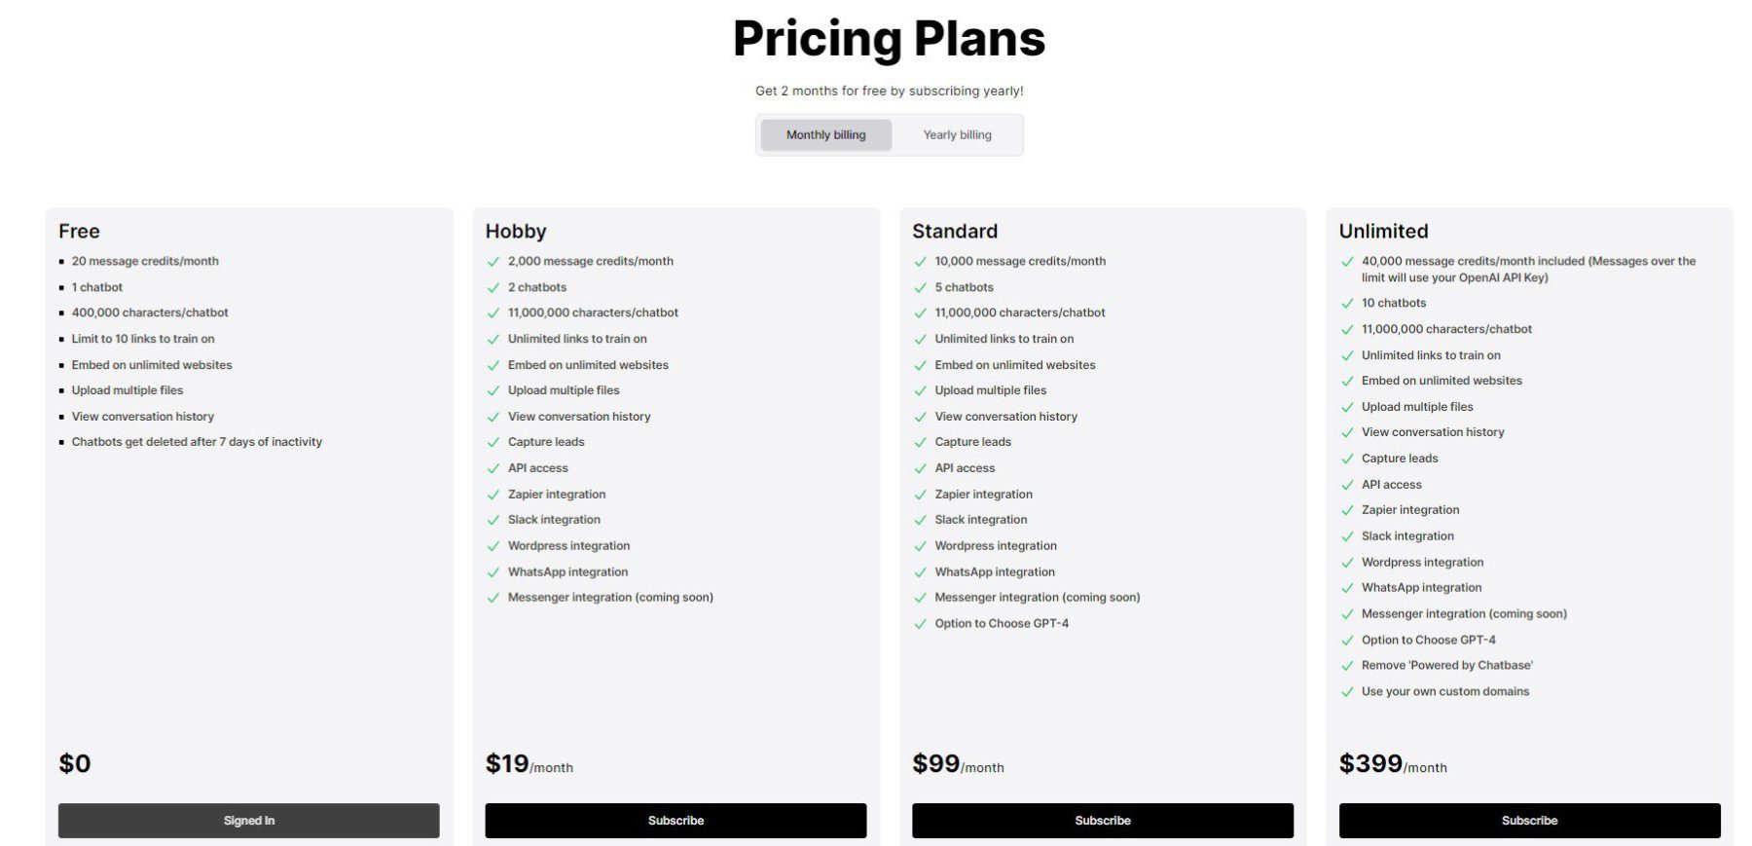Click the Standard plan title
1752x846 pixels.
[x=955, y=231]
